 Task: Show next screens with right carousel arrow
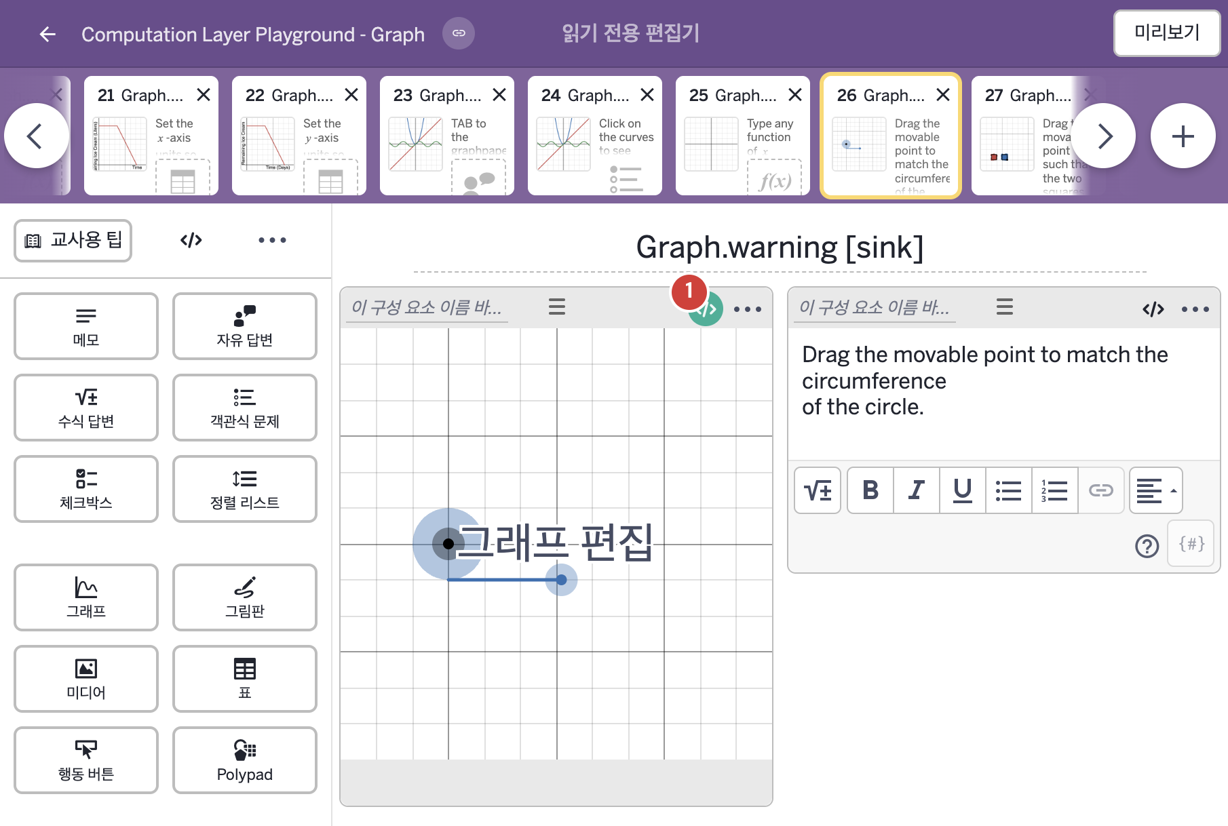click(1104, 136)
